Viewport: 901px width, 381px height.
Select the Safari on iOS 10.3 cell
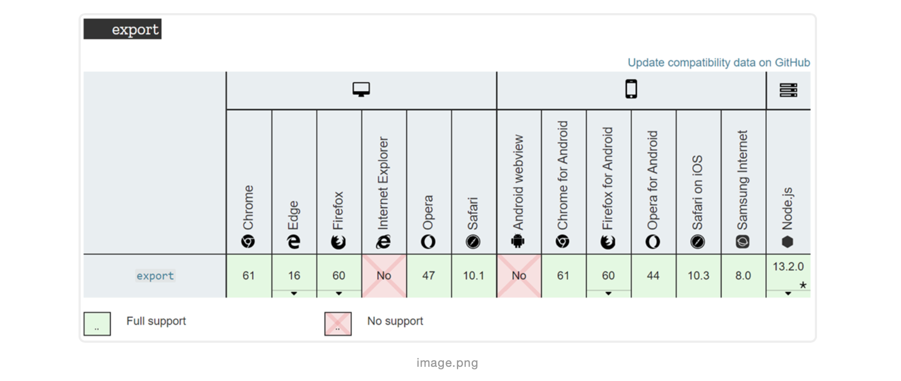pos(698,276)
